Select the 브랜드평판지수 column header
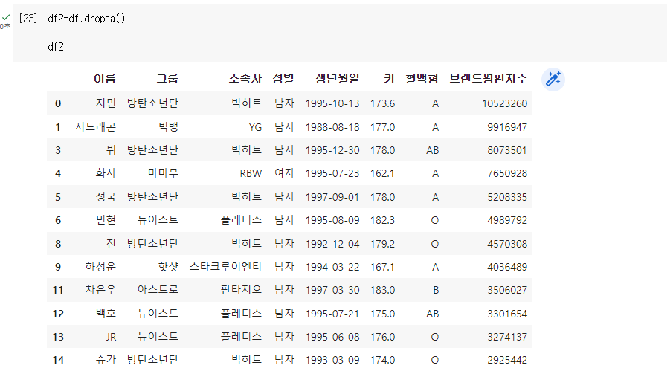This screenshot has width=670, height=371. (488, 79)
